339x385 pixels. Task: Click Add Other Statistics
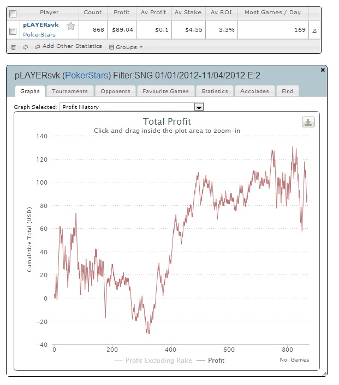[68, 46]
